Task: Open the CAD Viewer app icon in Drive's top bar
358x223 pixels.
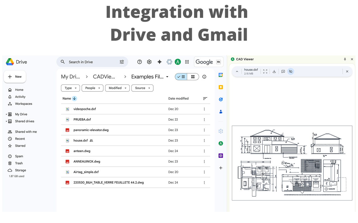Action: tap(178, 62)
